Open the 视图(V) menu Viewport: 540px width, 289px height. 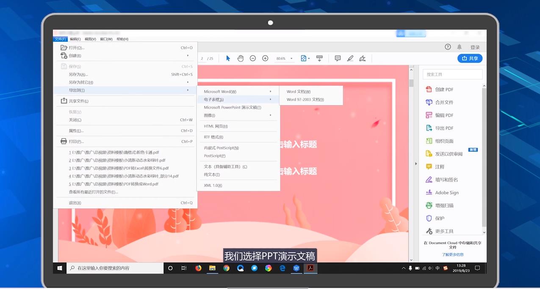(x=90, y=39)
